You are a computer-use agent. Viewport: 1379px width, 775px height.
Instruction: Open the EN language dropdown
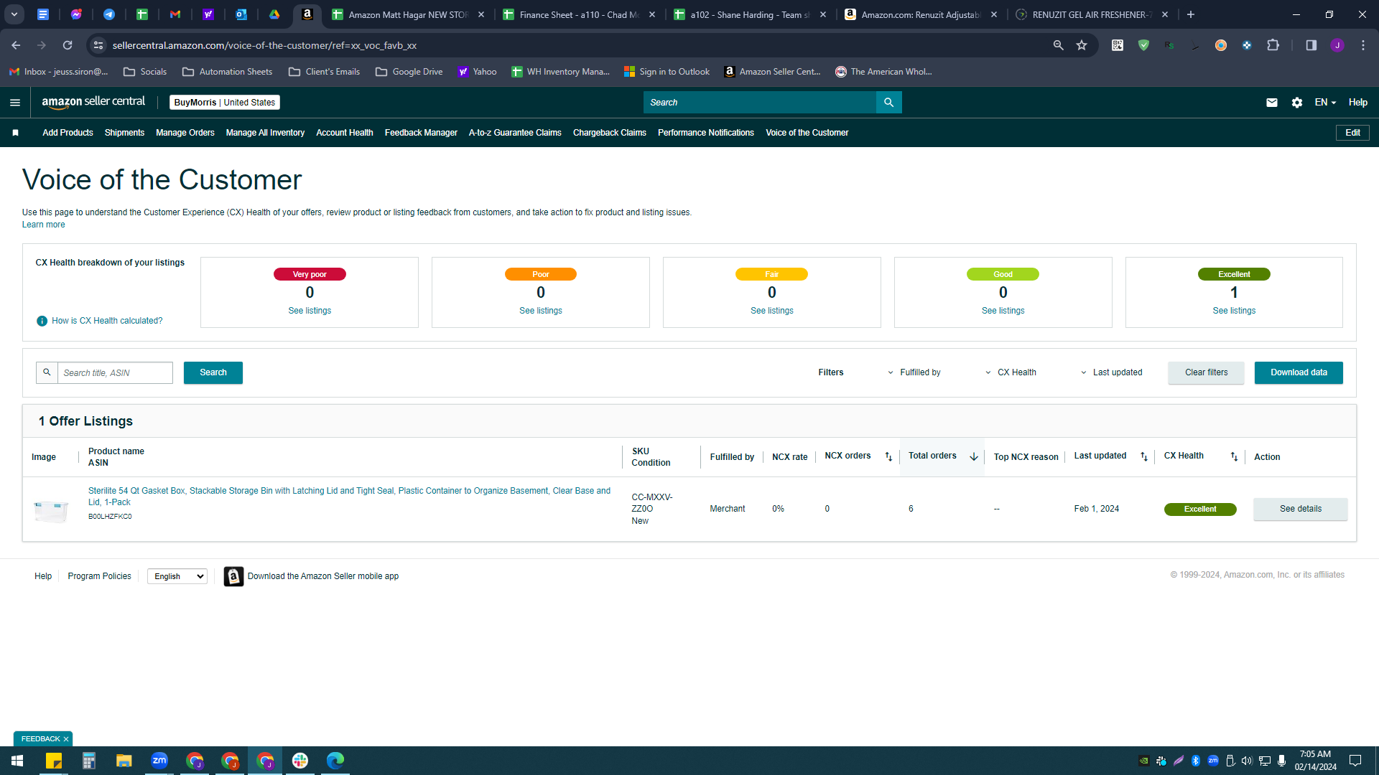point(1325,103)
